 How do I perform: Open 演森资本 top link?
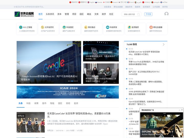[129, 7]
